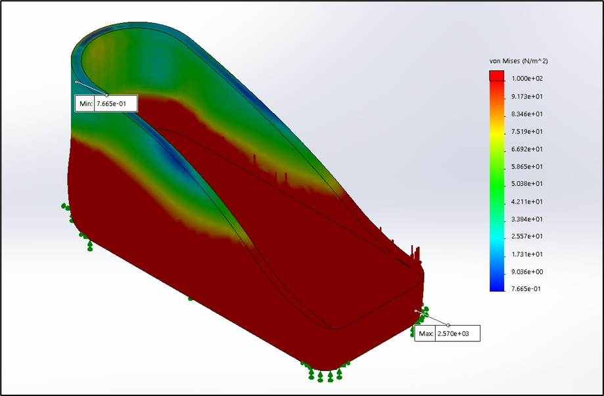Select the green fixture arrows at the front bottom corner
This screenshot has width=604, height=396.
click(x=326, y=371)
